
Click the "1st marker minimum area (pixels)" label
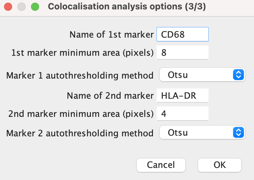pos(83,53)
